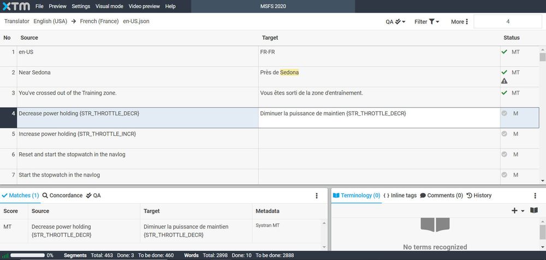Viewport: 546px width, 260px height.
Task: Open the Filter dropdown
Action: [426, 22]
